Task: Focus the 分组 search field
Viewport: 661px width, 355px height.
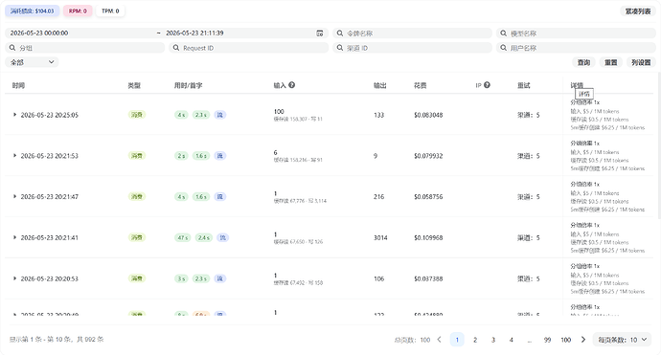Action: tap(84, 48)
